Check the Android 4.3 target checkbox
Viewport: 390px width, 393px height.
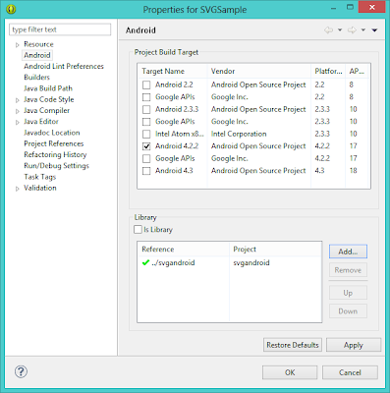point(146,171)
